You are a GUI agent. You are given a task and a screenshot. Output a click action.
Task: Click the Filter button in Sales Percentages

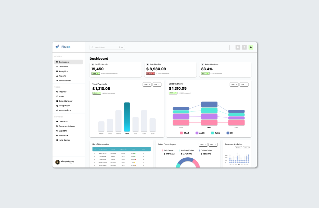coord(212,144)
